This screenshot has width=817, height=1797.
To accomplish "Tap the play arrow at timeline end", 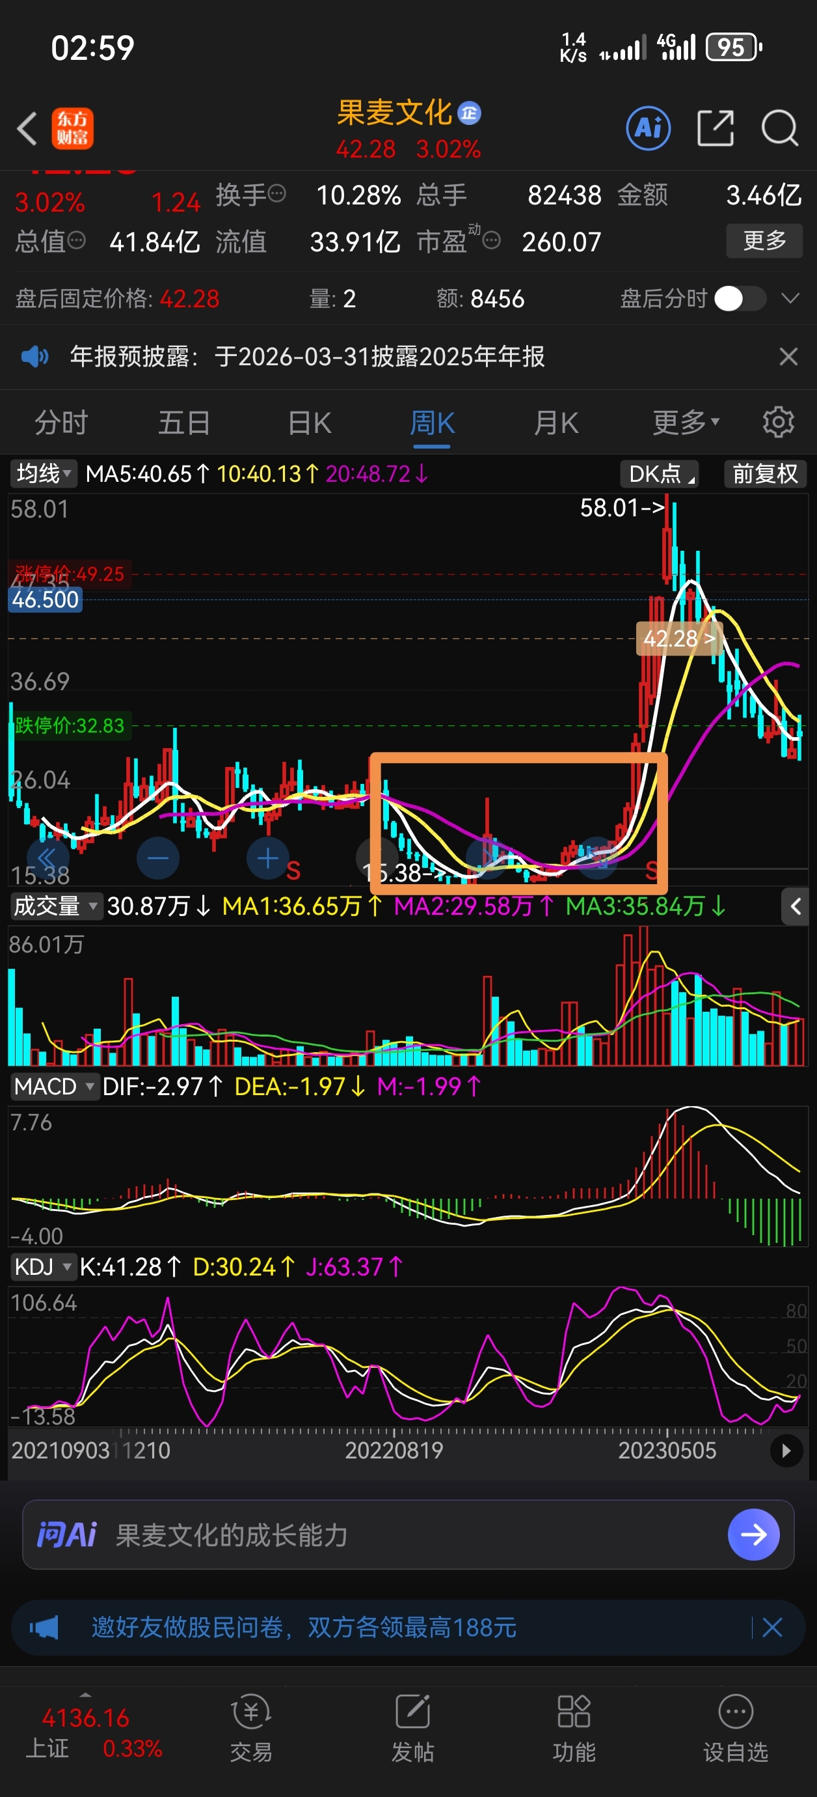I will click(786, 1451).
